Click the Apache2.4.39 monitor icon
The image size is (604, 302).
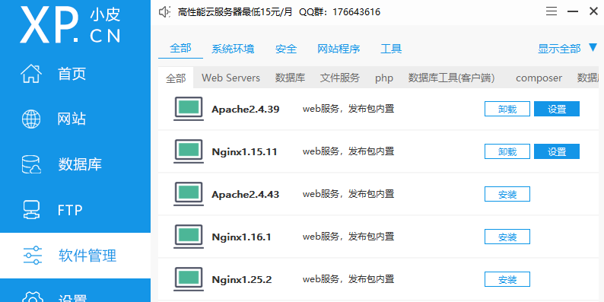[x=189, y=109]
